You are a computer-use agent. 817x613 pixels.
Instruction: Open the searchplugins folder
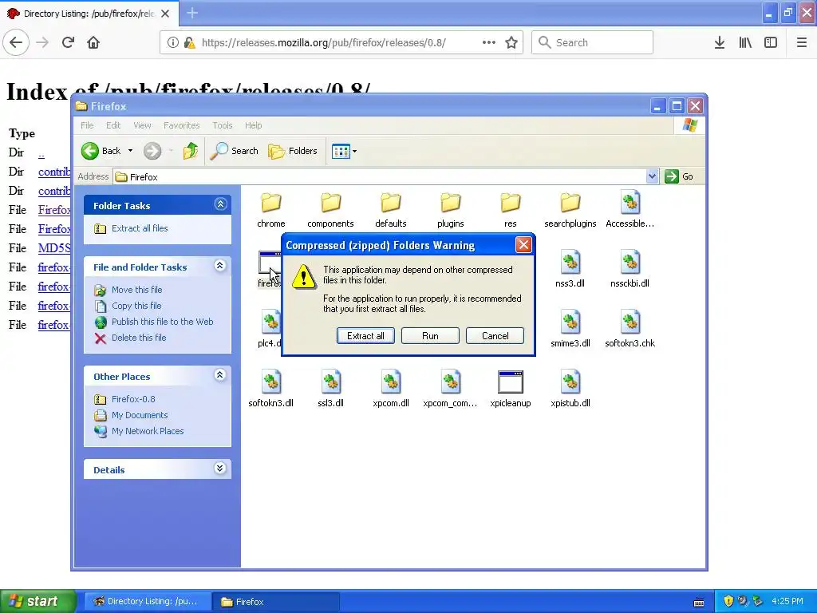pyautogui.click(x=570, y=210)
